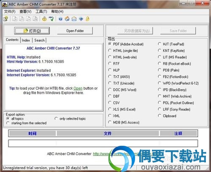211x172 pixels.
Task: Click the 另存数据库为(A) button
Action: point(135,31)
